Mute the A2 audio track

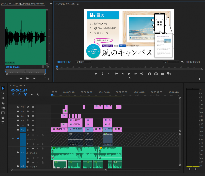coord(33,149)
